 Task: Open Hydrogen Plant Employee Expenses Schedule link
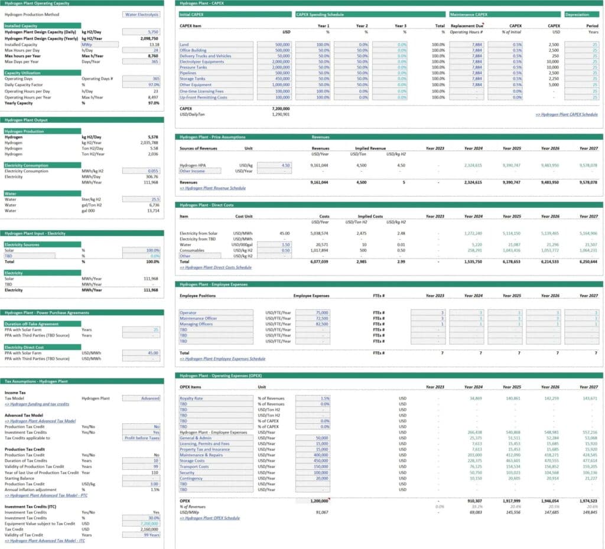[222, 359]
